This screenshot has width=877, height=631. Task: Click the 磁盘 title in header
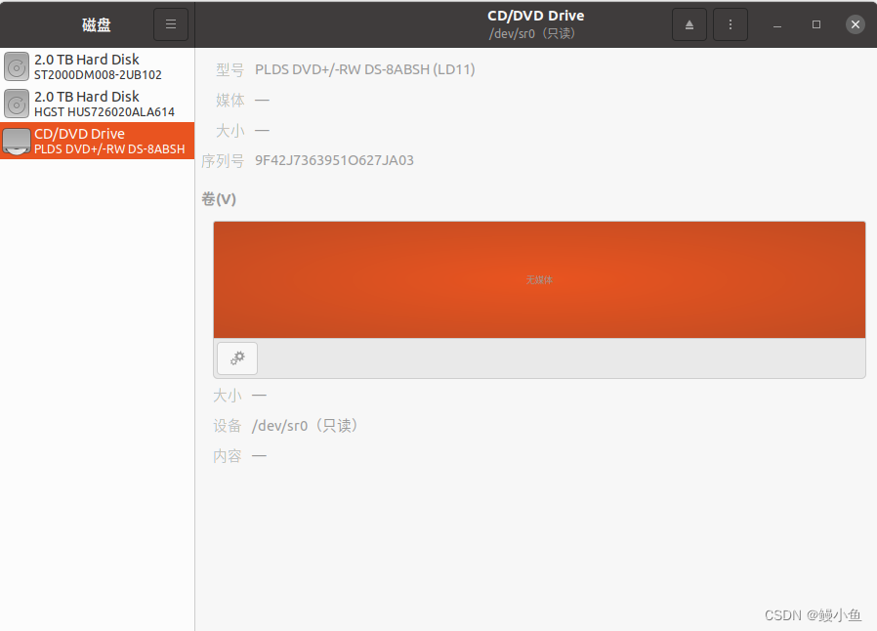[97, 24]
